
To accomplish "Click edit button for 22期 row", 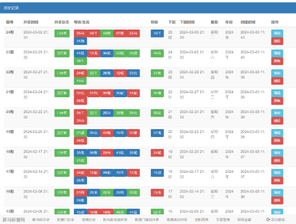I will 277,73.
